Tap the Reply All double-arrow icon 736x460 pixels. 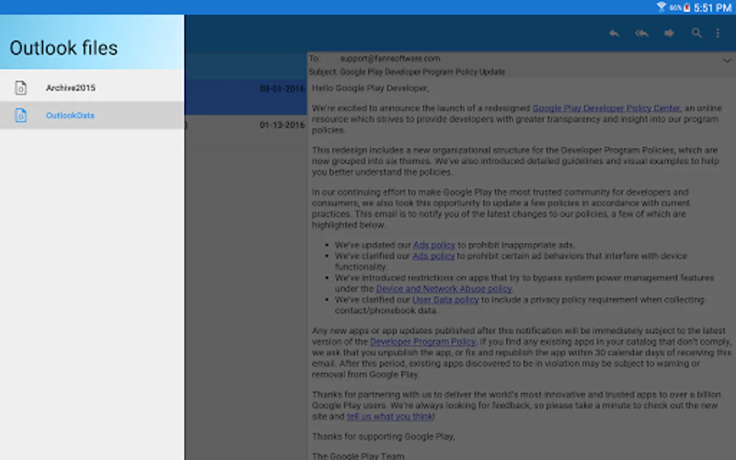pos(642,33)
